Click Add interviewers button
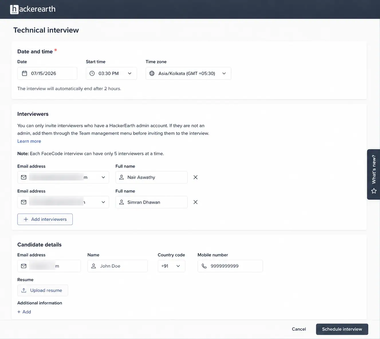Image resolution: width=380 pixels, height=339 pixels. 45,219
